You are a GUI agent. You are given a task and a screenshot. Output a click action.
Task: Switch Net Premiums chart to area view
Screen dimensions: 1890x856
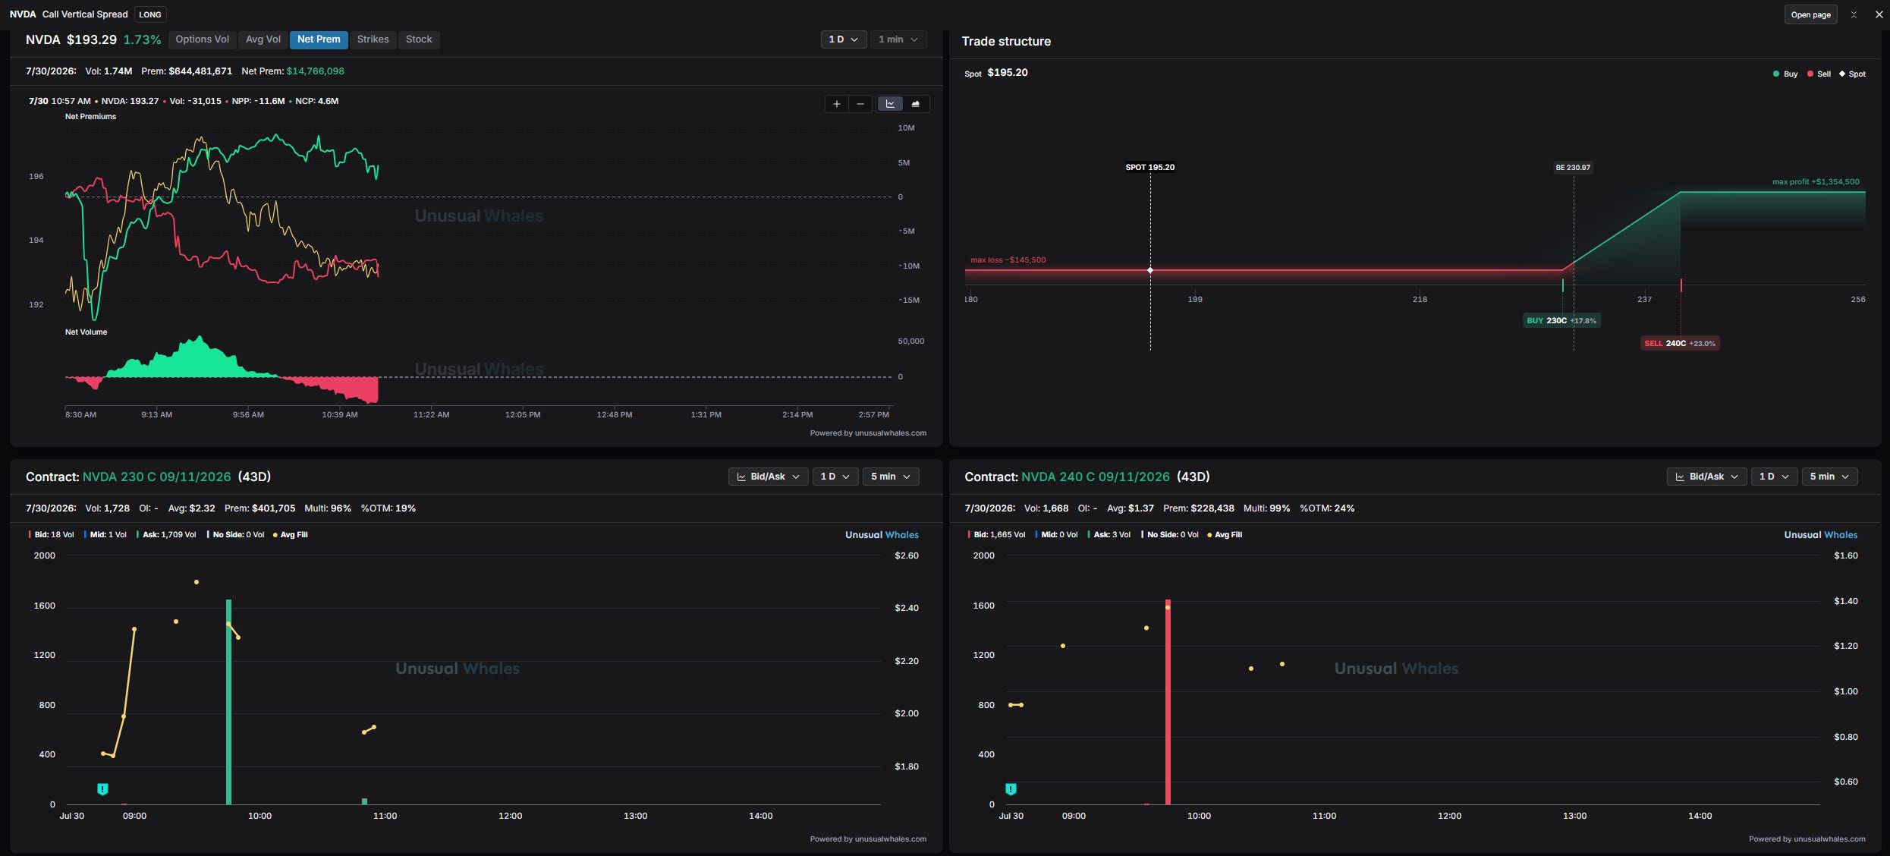915,104
